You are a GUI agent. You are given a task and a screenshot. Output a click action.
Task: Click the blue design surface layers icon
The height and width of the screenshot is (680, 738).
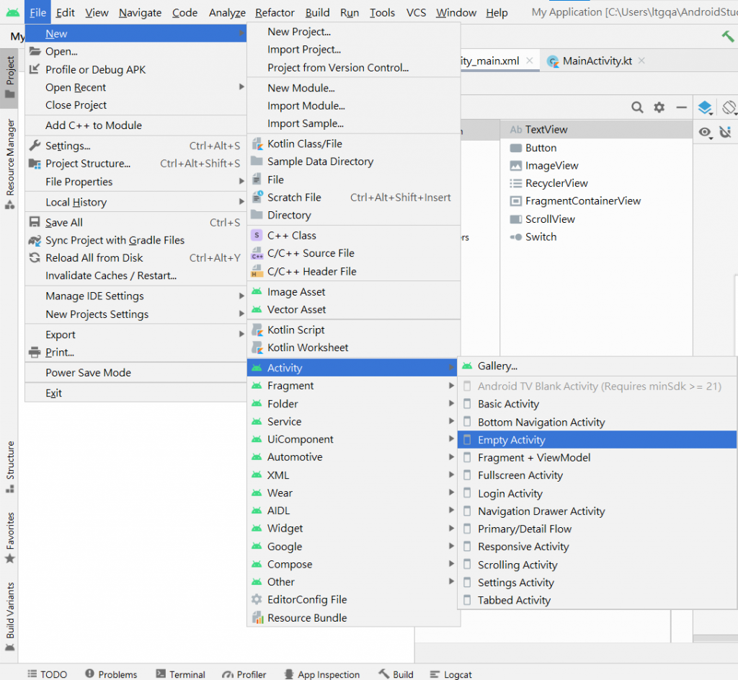pos(705,107)
